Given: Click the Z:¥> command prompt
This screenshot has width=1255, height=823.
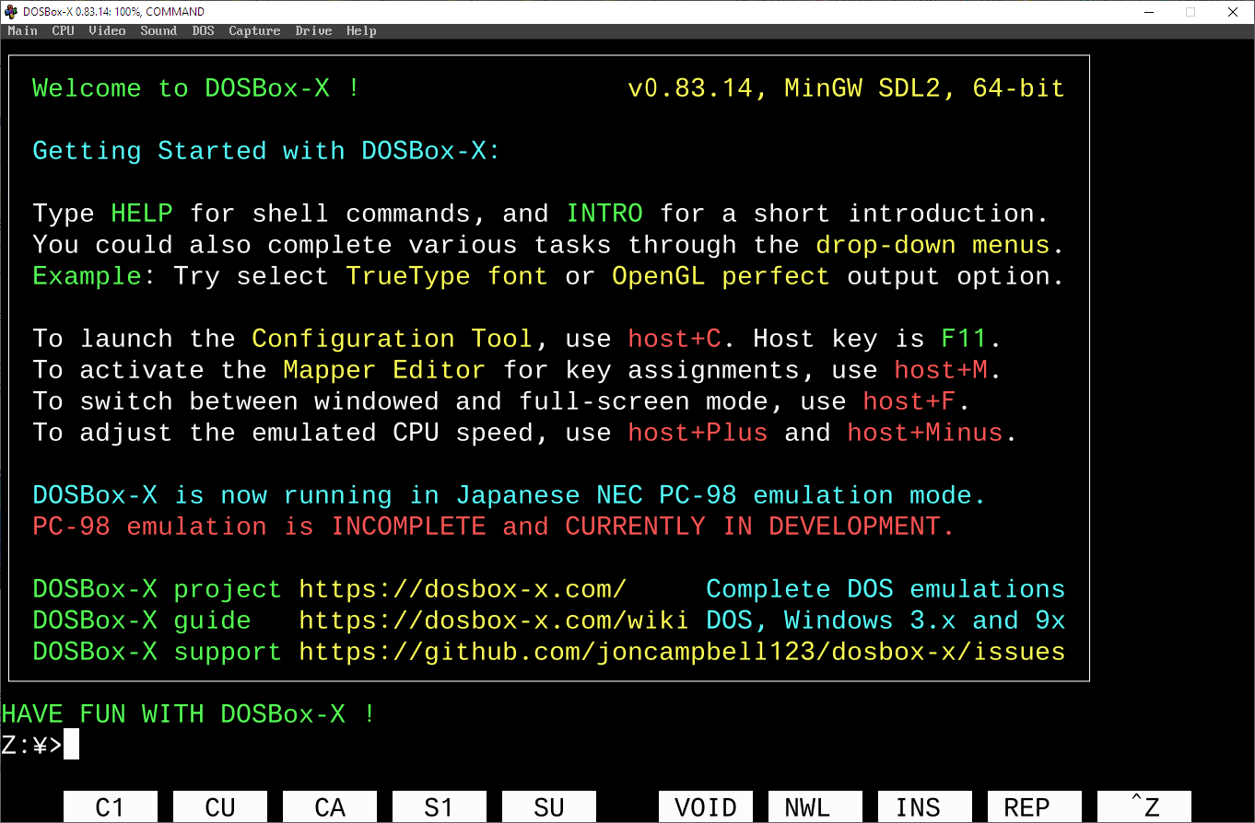Looking at the screenshot, I should pos(31,746).
